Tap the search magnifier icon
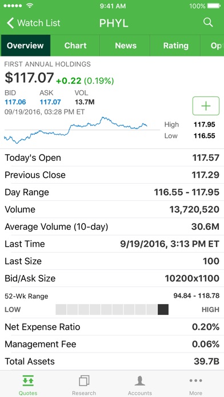 coord(208,23)
